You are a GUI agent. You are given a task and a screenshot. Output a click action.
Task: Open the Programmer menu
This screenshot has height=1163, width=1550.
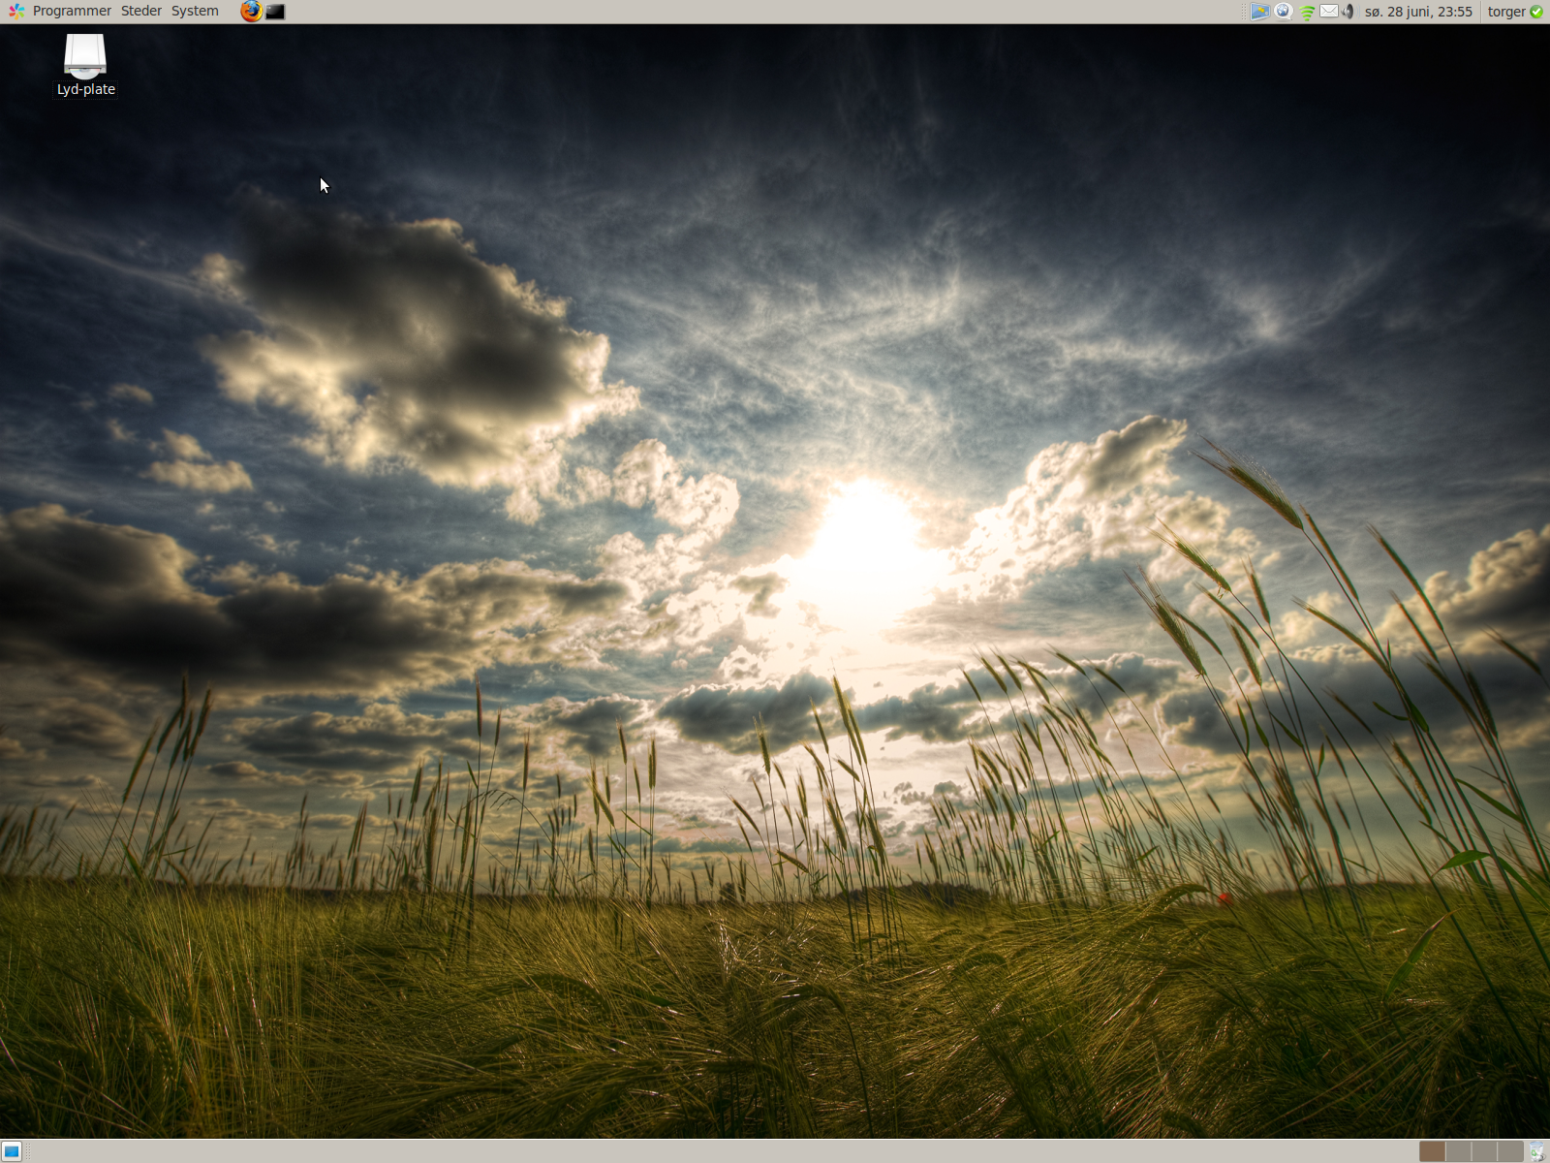point(72,12)
